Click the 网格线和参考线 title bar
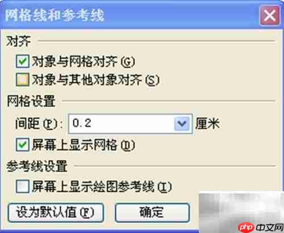The width and height of the screenshot is (284, 233). 129,15
